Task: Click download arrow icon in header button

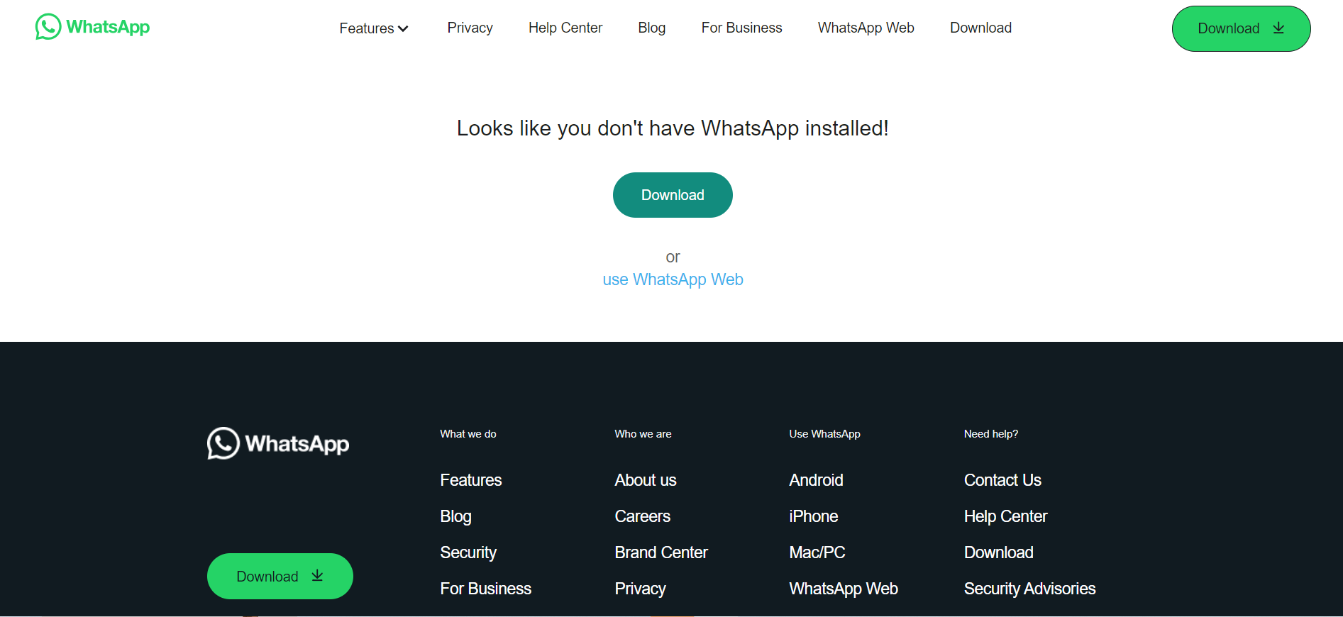Action: click(x=1278, y=28)
